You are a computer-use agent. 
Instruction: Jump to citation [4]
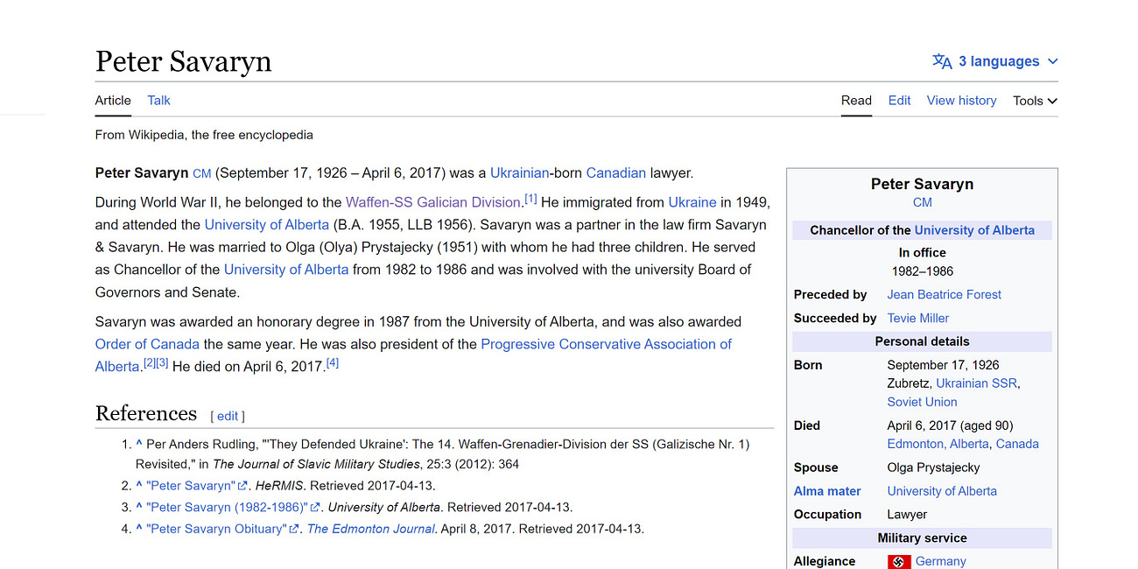(x=332, y=363)
